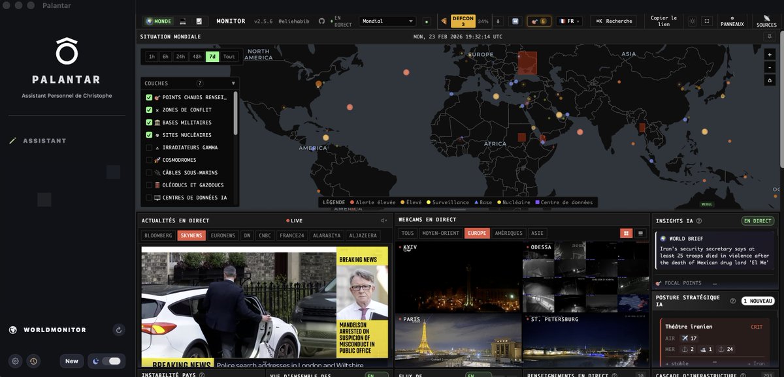Switch news channel to Bloomberg
Viewport: 784px width, 377px height.
[x=158, y=235]
